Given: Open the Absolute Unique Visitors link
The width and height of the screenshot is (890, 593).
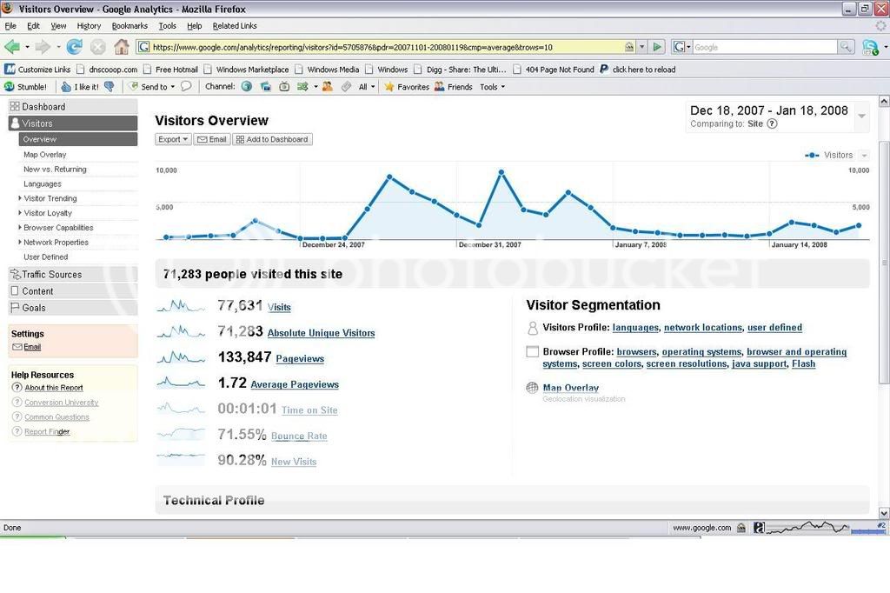Looking at the screenshot, I should [321, 333].
